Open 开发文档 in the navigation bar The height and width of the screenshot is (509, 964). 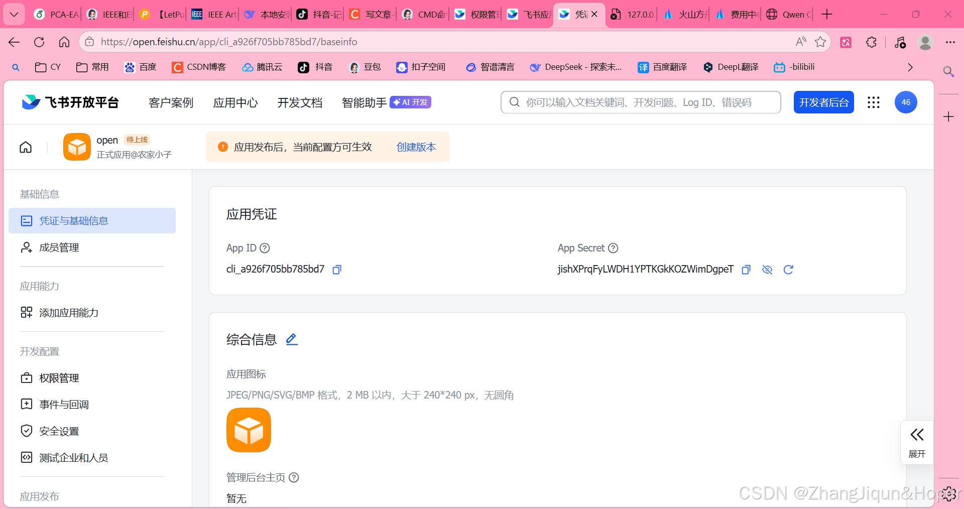[300, 102]
